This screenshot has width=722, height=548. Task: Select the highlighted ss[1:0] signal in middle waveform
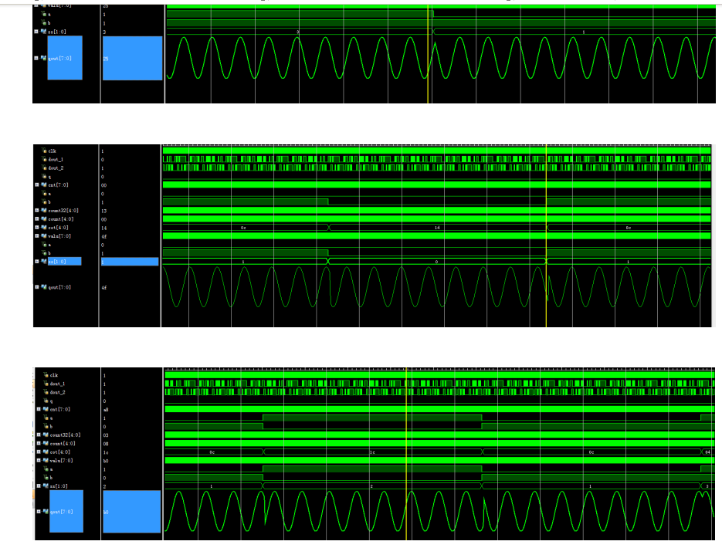65,262
